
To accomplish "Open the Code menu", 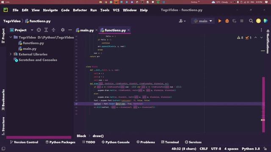I will click(65, 10).
